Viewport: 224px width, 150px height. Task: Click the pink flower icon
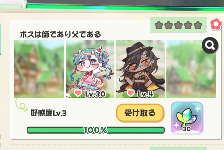pyautogui.click(x=216, y=24)
